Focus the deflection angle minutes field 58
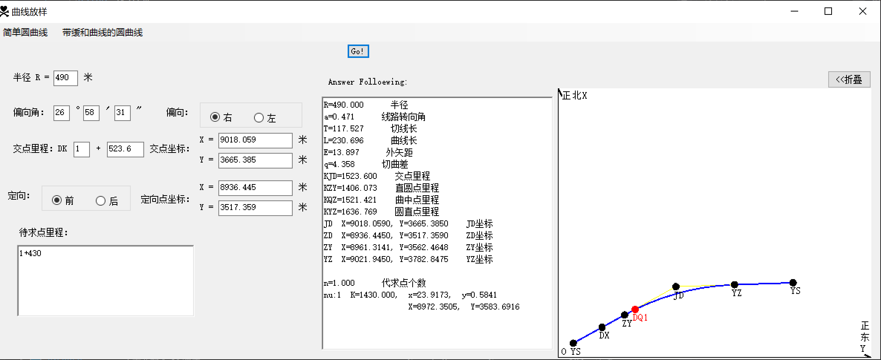 coord(91,113)
